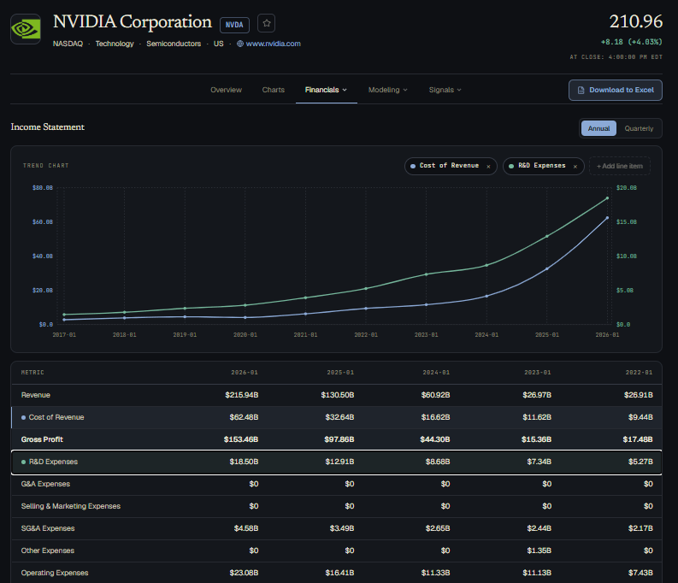Image resolution: width=678 pixels, height=583 pixels.
Task: Click the $4.58B SG&A value
Action: point(246,528)
